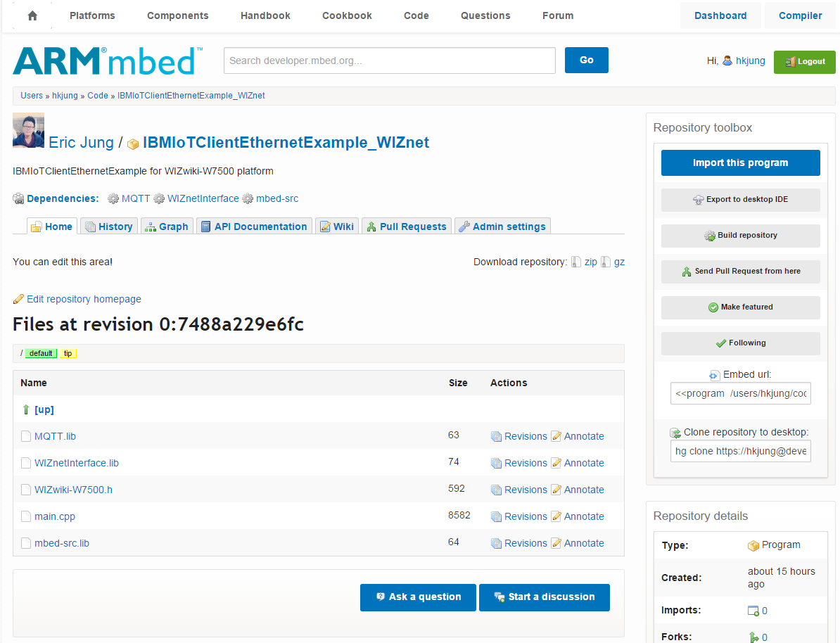Viewport: 840px width, 643px height.
Task: Open the Questions menu
Action: tap(485, 15)
